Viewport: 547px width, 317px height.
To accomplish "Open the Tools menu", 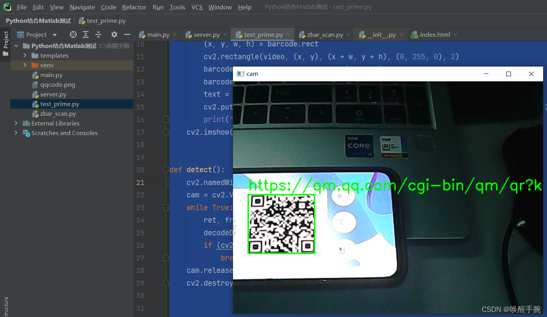I will [x=178, y=7].
